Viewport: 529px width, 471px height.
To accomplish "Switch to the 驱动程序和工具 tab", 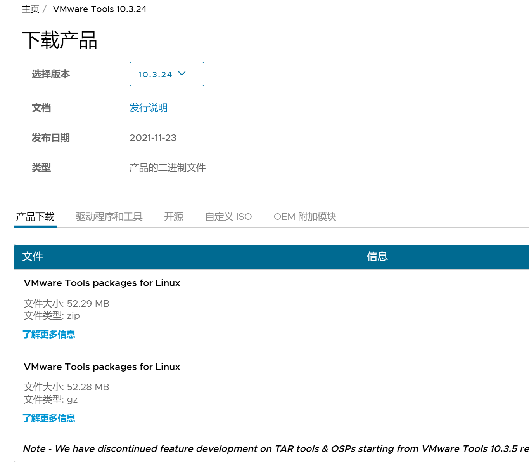I will click(x=109, y=216).
